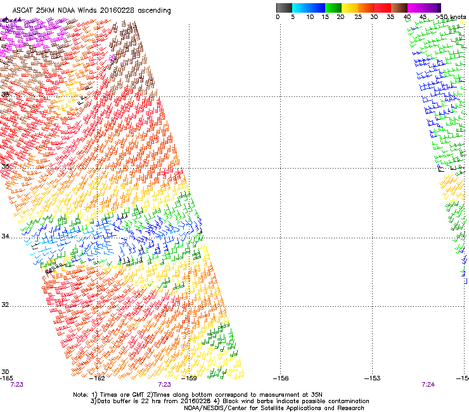This screenshot has width=469, height=412.
Task: Select the green 15–20 knot legend segment
Action: coord(333,8)
